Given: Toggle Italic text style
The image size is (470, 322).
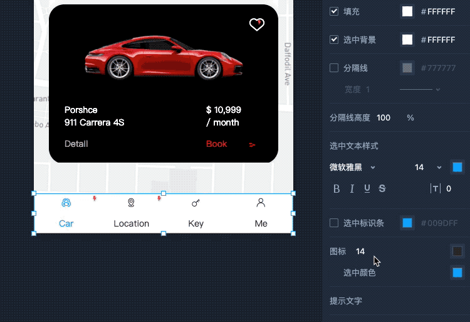Looking at the screenshot, I should 352,189.
